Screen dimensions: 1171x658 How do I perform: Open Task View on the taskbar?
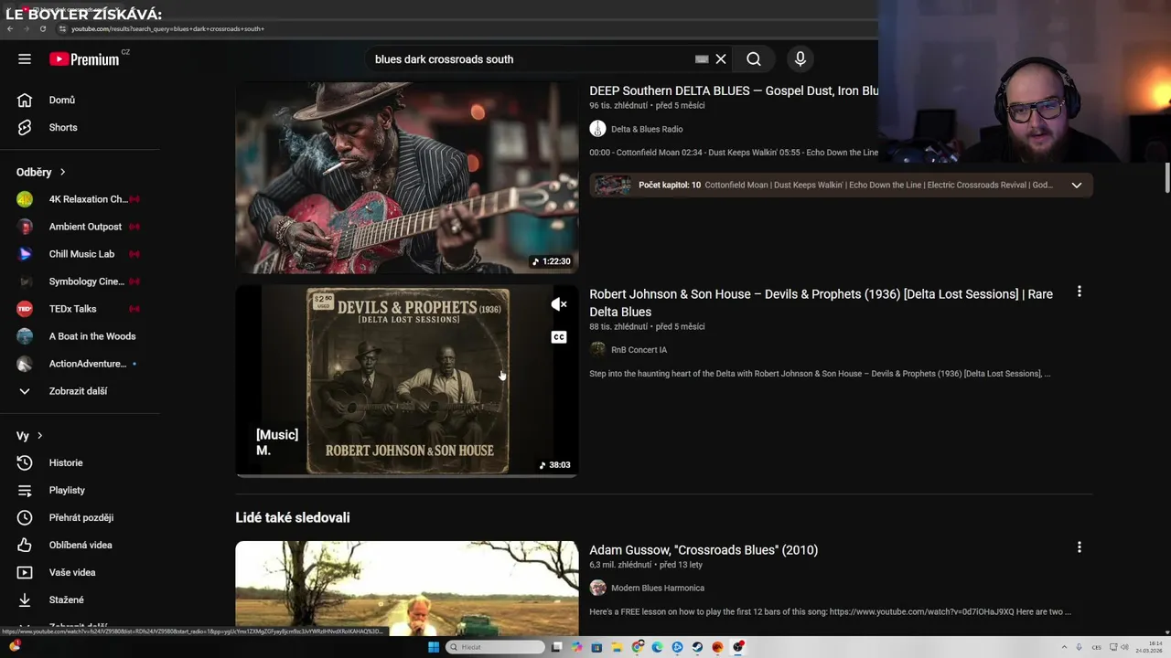(x=556, y=647)
